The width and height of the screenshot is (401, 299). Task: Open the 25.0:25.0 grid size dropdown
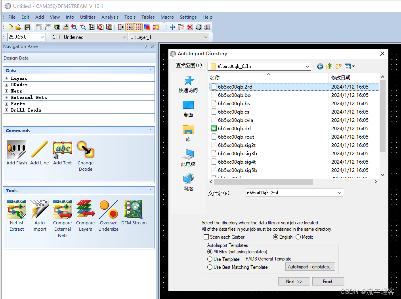(x=42, y=37)
